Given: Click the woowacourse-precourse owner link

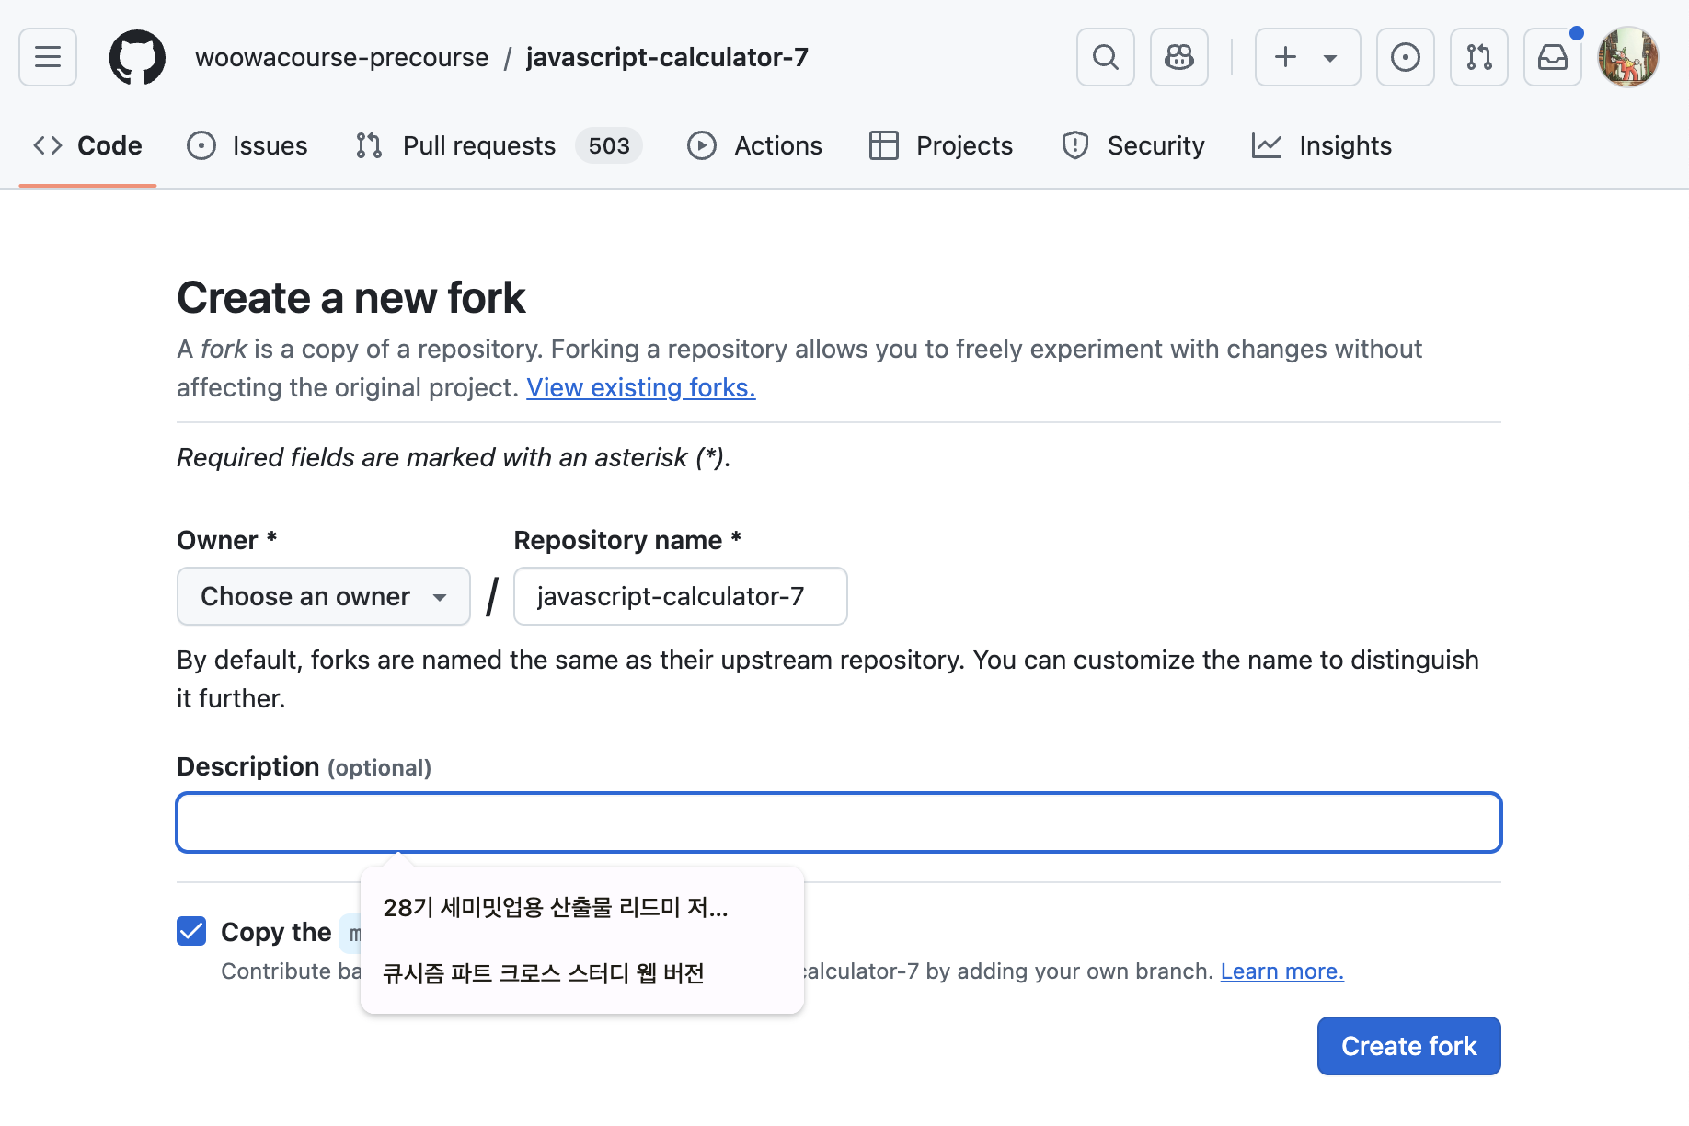Looking at the screenshot, I should (341, 57).
